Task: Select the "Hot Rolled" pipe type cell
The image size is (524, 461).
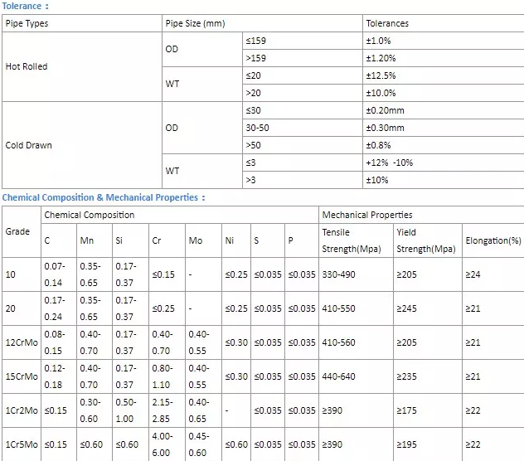Action: tap(27, 66)
